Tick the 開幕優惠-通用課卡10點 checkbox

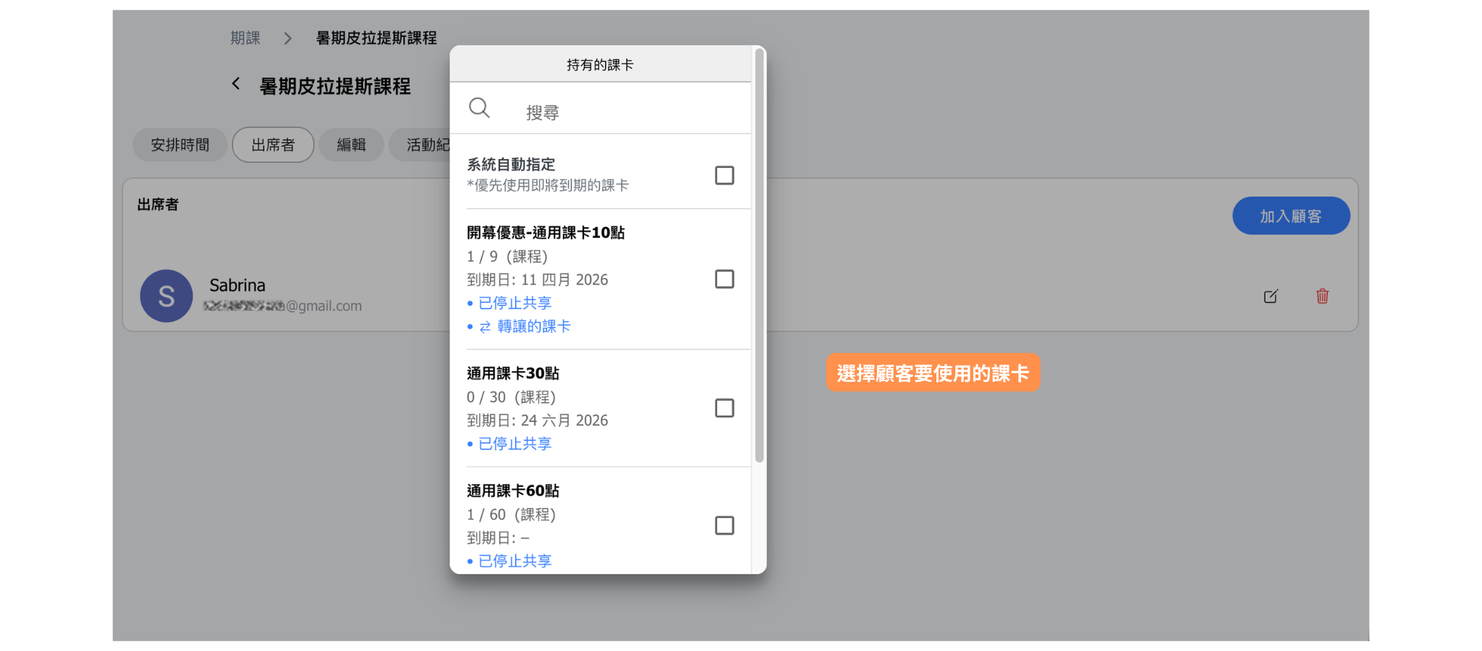click(724, 279)
